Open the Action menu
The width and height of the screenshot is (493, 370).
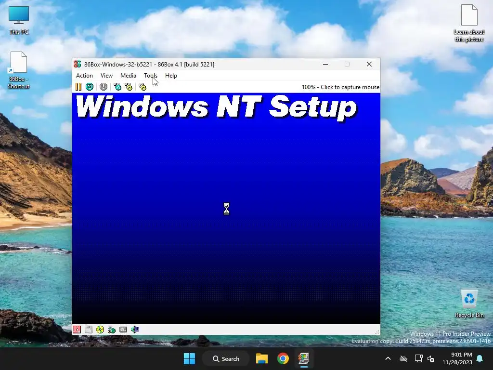(x=84, y=76)
